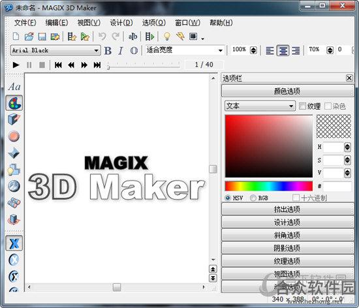Save the project with the floppy icon
359x308 pixels.
tap(42, 37)
